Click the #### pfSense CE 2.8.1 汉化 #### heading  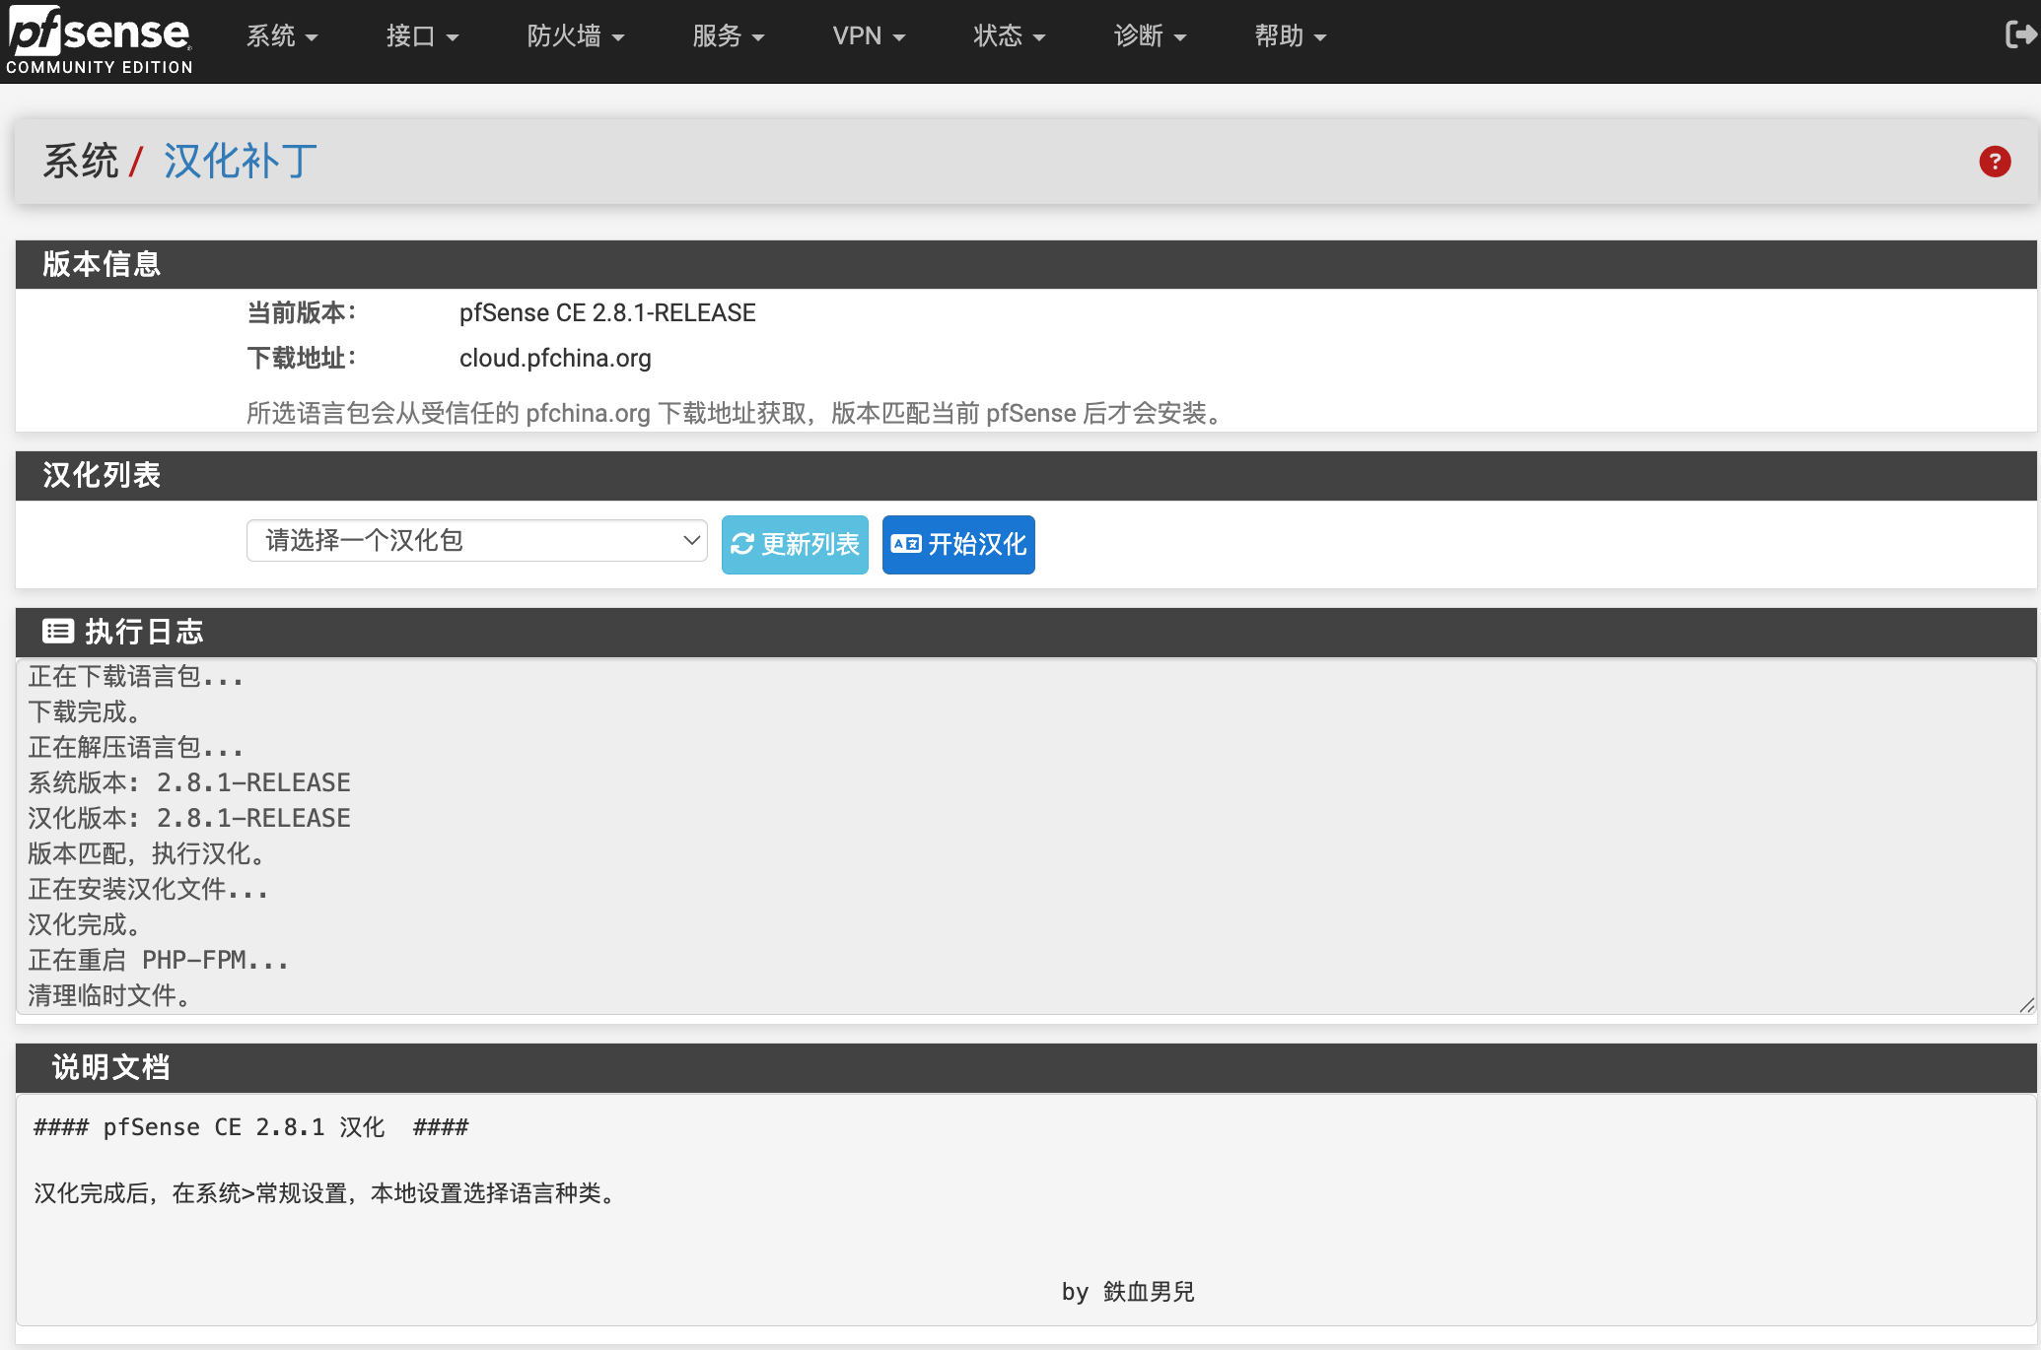(251, 1127)
